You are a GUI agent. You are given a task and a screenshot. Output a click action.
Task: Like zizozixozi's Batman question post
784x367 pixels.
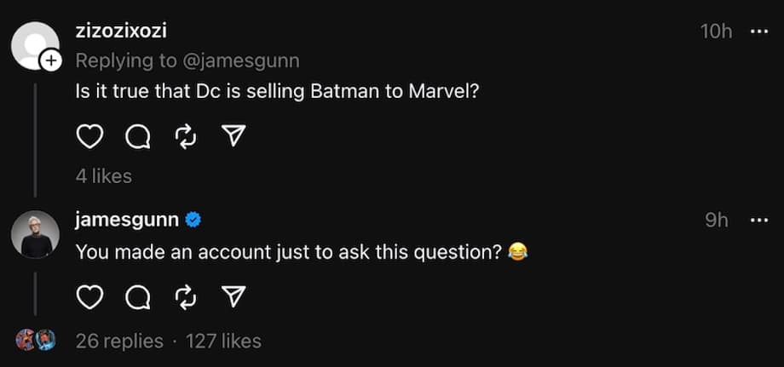[x=89, y=136]
